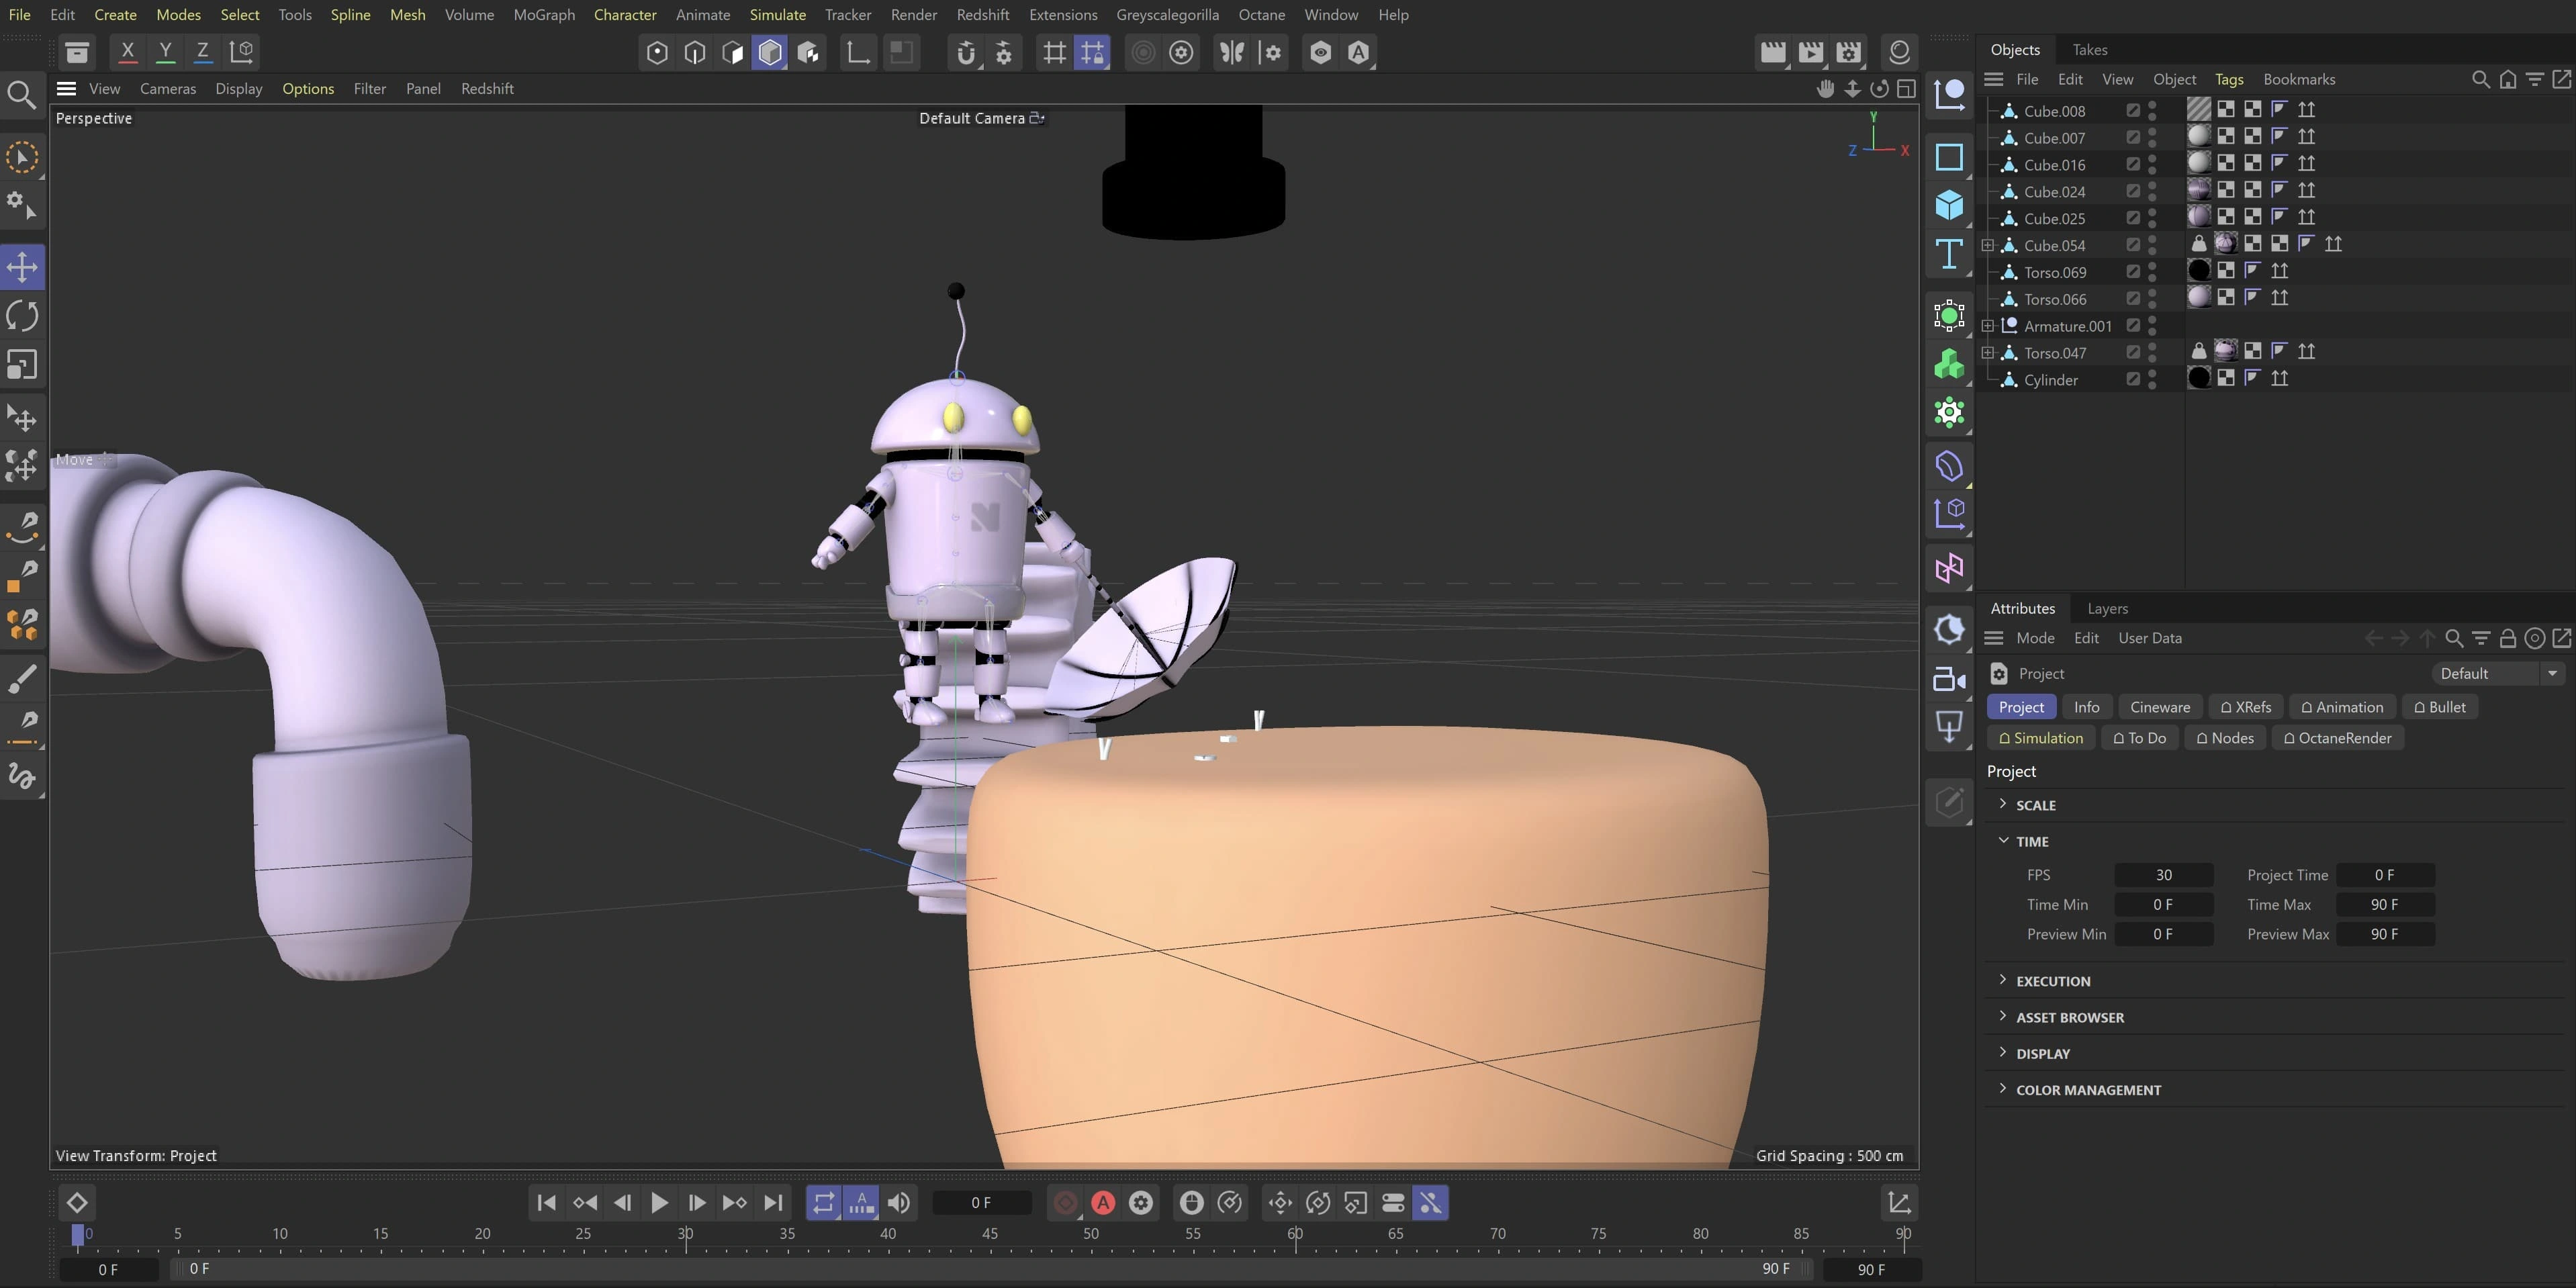Enable Autokeying red A button
Viewport: 2576px width, 1288px height.
[1103, 1203]
